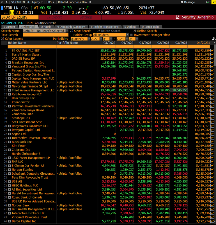Select Third Avenue Q3/2023 value 19,646,355
The height and width of the screenshot is (225, 216).
click(179, 90)
